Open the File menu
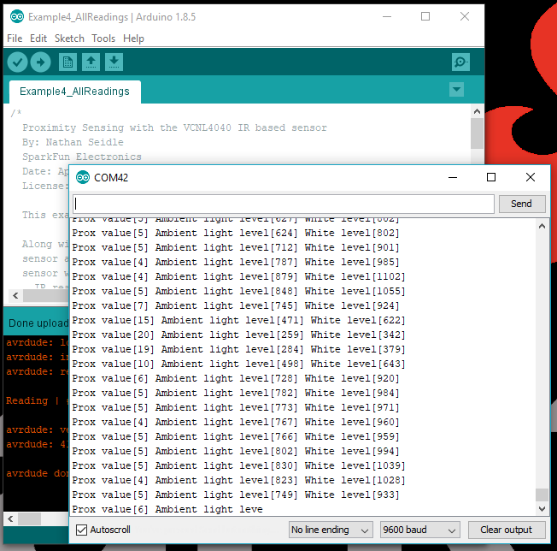The image size is (557, 551). 15,39
